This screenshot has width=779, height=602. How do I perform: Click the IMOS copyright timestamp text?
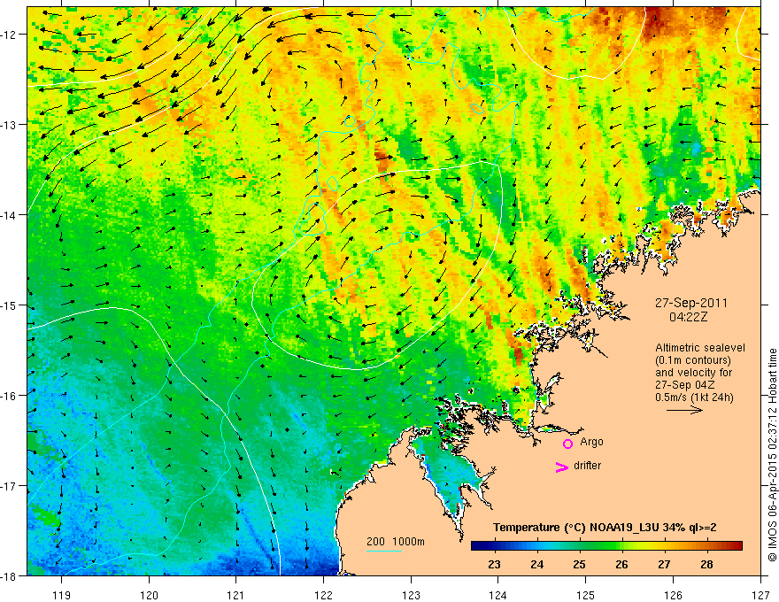click(772, 455)
